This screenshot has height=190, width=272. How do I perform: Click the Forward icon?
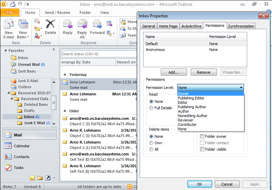tap(97, 24)
